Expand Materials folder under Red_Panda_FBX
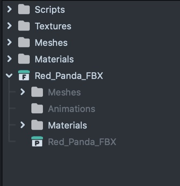This screenshot has width=180, height=186. pyautogui.click(x=23, y=125)
